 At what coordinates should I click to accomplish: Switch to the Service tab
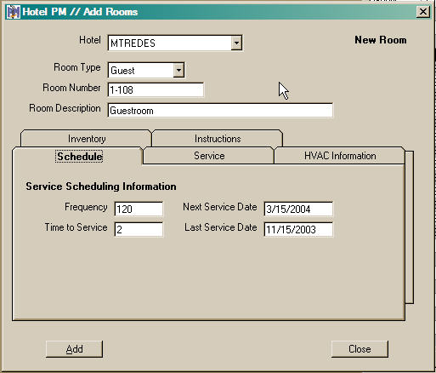(x=209, y=156)
